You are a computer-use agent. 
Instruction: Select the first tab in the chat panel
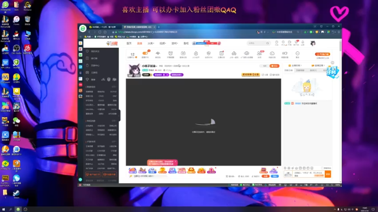[x=289, y=70]
